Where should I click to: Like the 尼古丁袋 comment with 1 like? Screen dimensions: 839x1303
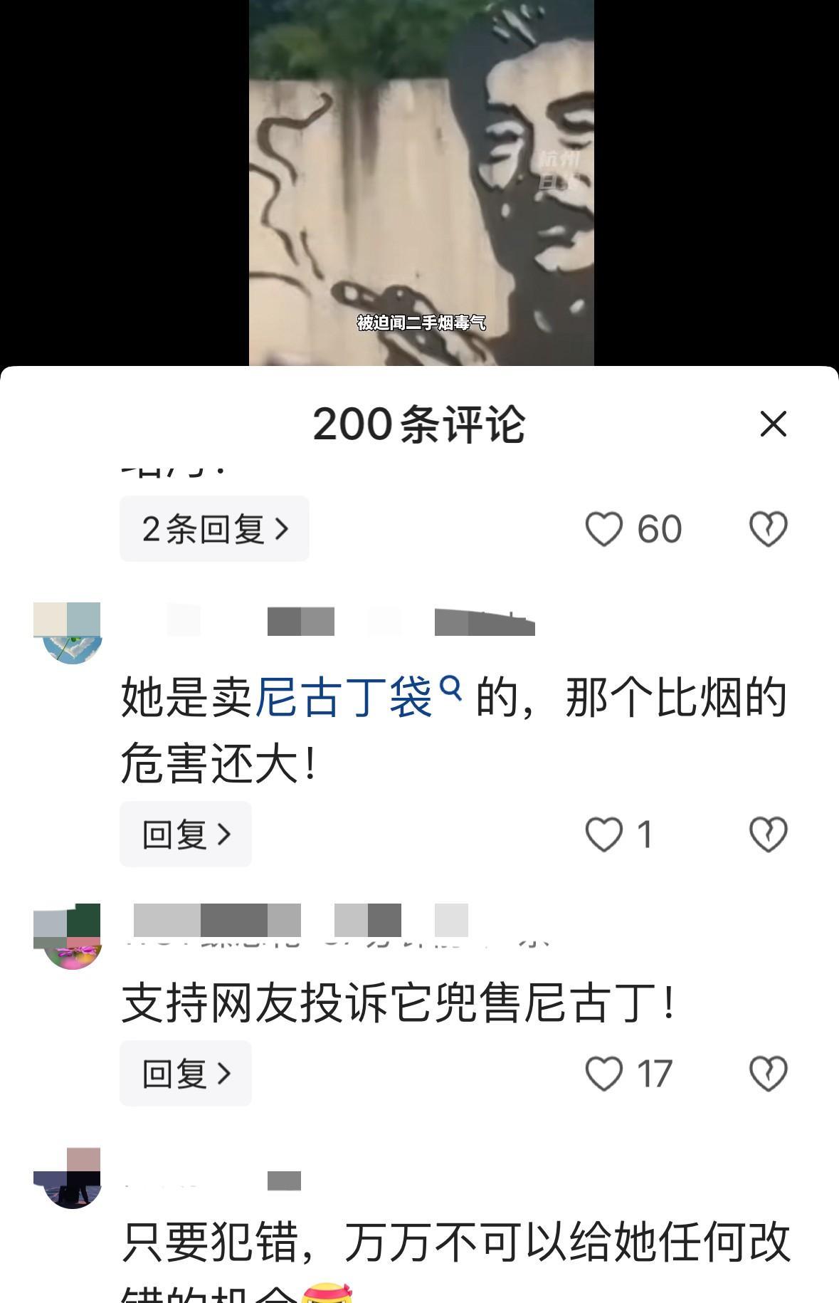coord(603,834)
